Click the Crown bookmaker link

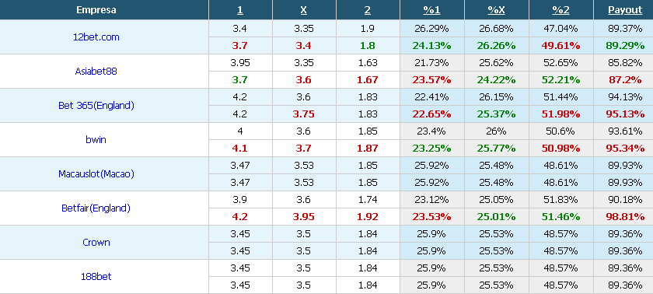(96, 242)
